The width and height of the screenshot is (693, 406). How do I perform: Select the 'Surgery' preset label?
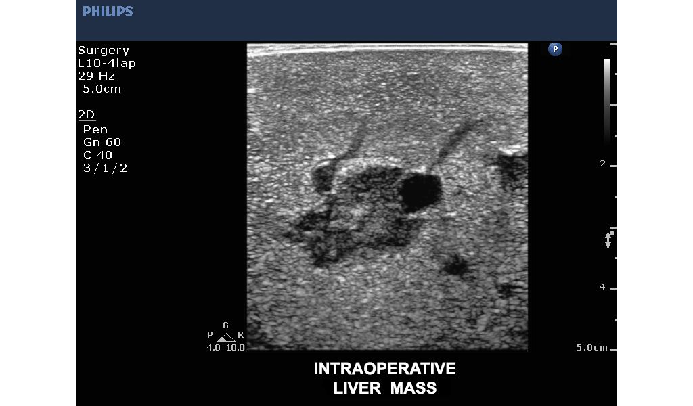[x=104, y=50]
